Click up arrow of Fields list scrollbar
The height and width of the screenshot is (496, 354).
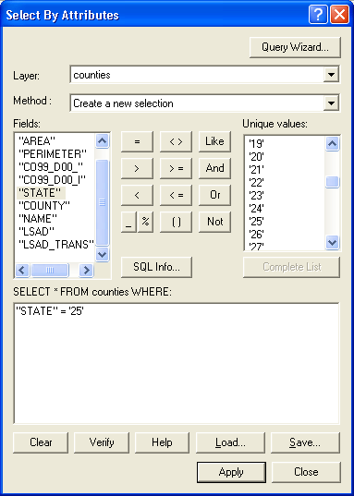(102, 140)
